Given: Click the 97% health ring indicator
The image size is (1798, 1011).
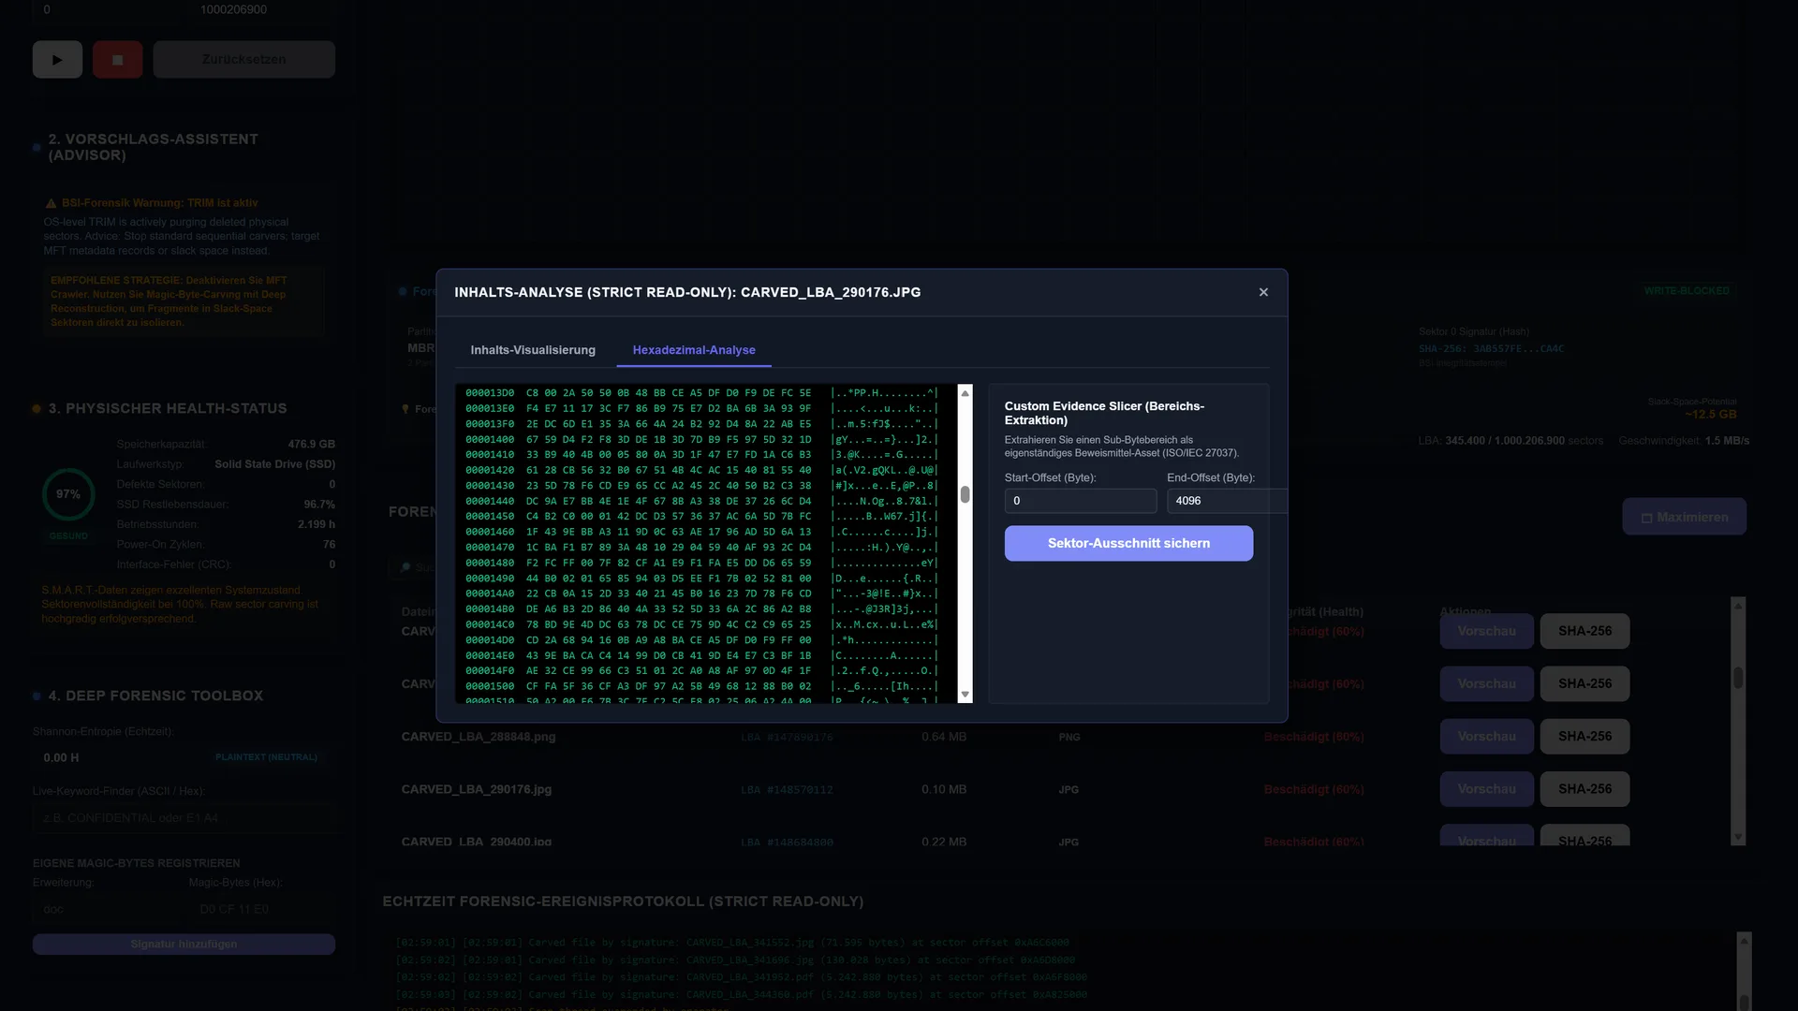Looking at the screenshot, I should pyautogui.click(x=68, y=494).
